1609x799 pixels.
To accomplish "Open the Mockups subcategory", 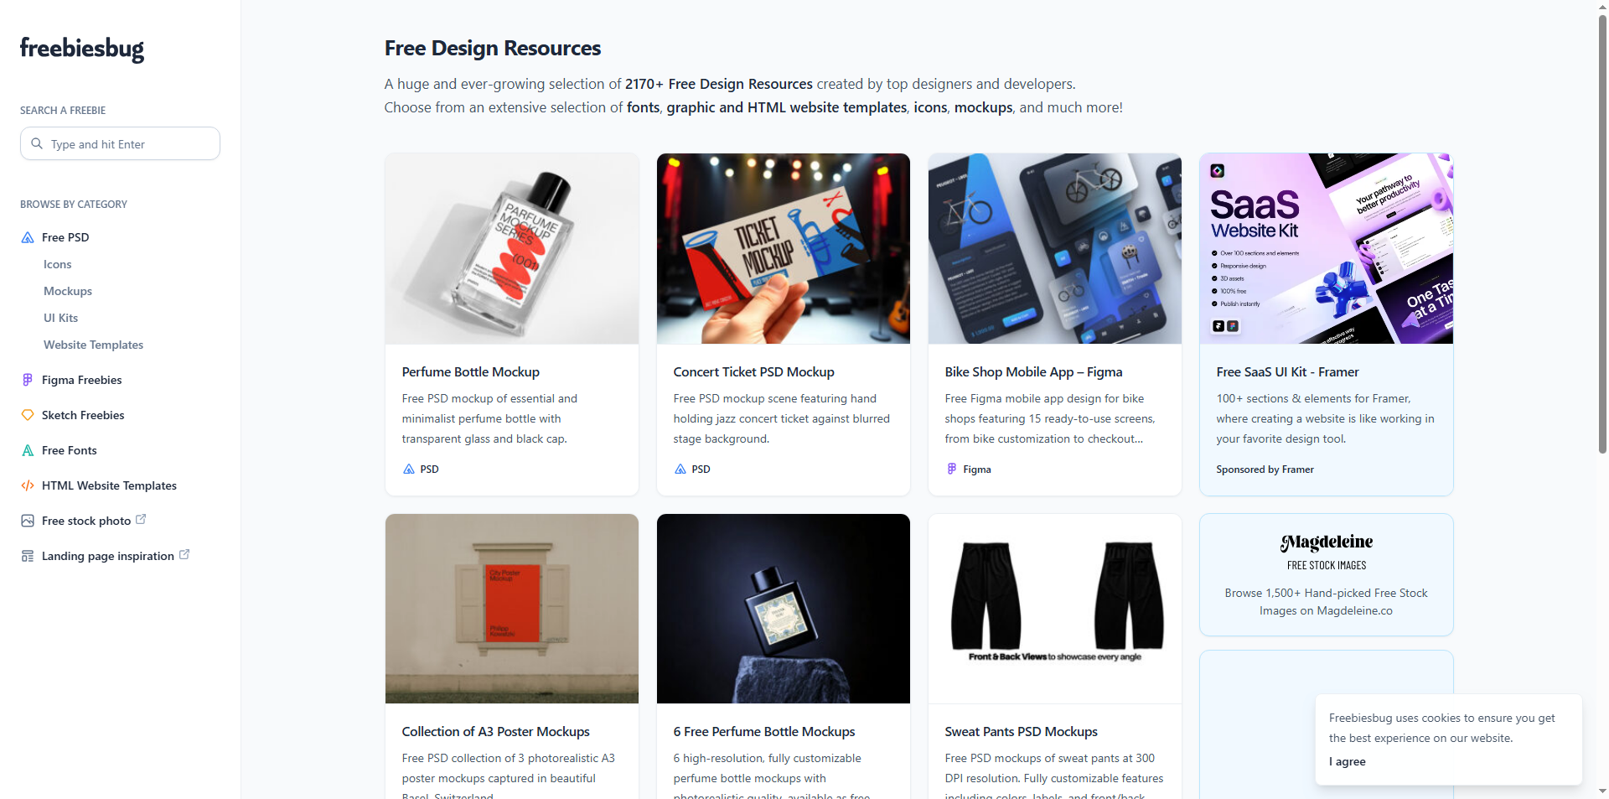I will pyautogui.click(x=68, y=291).
